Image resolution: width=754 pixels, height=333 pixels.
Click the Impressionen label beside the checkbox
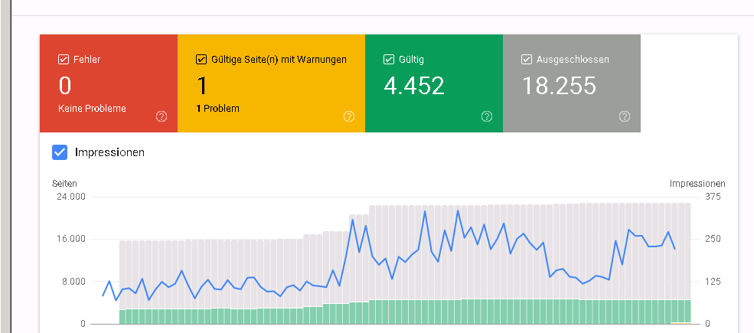point(109,152)
